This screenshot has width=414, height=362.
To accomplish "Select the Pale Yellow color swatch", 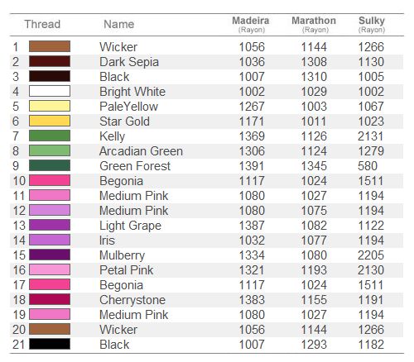I will pyautogui.click(x=50, y=106).
